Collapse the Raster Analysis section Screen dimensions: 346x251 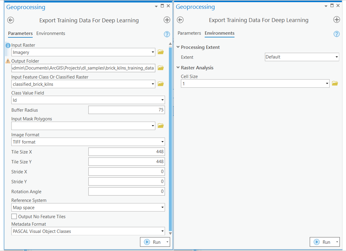click(178, 68)
